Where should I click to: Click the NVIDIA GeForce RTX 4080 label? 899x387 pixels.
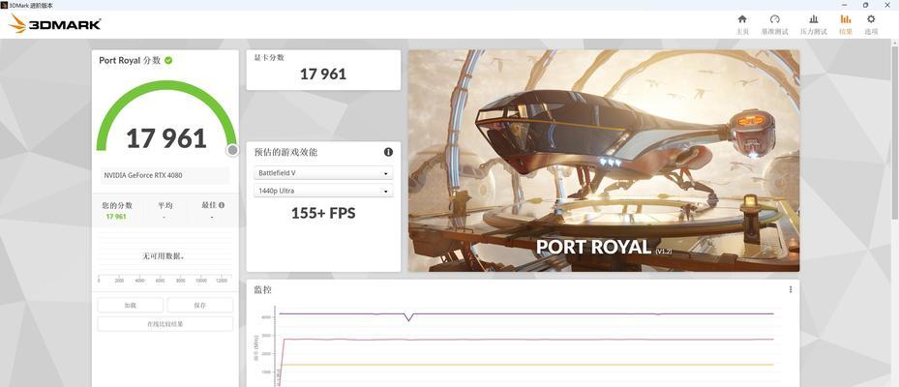143,175
